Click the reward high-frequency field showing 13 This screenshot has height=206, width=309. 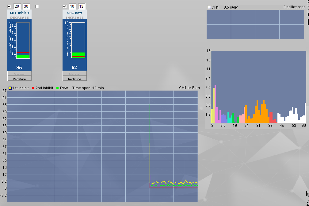click(x=81, y=6)
